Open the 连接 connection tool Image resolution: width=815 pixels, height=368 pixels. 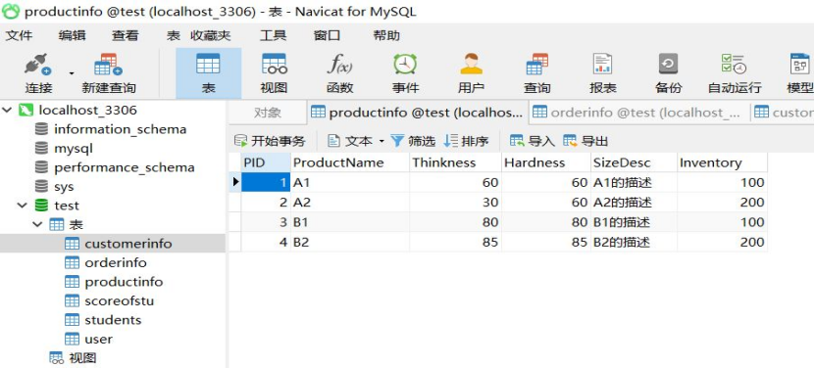(38, 73)
